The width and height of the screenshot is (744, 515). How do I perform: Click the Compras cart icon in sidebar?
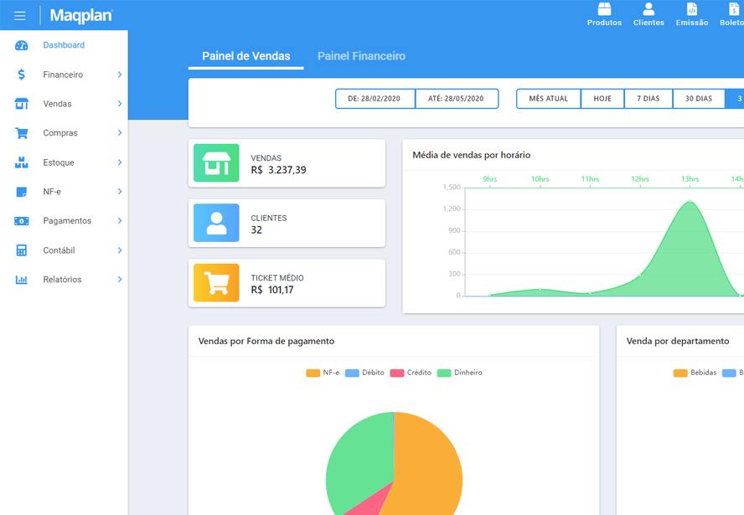click(22, 133)
